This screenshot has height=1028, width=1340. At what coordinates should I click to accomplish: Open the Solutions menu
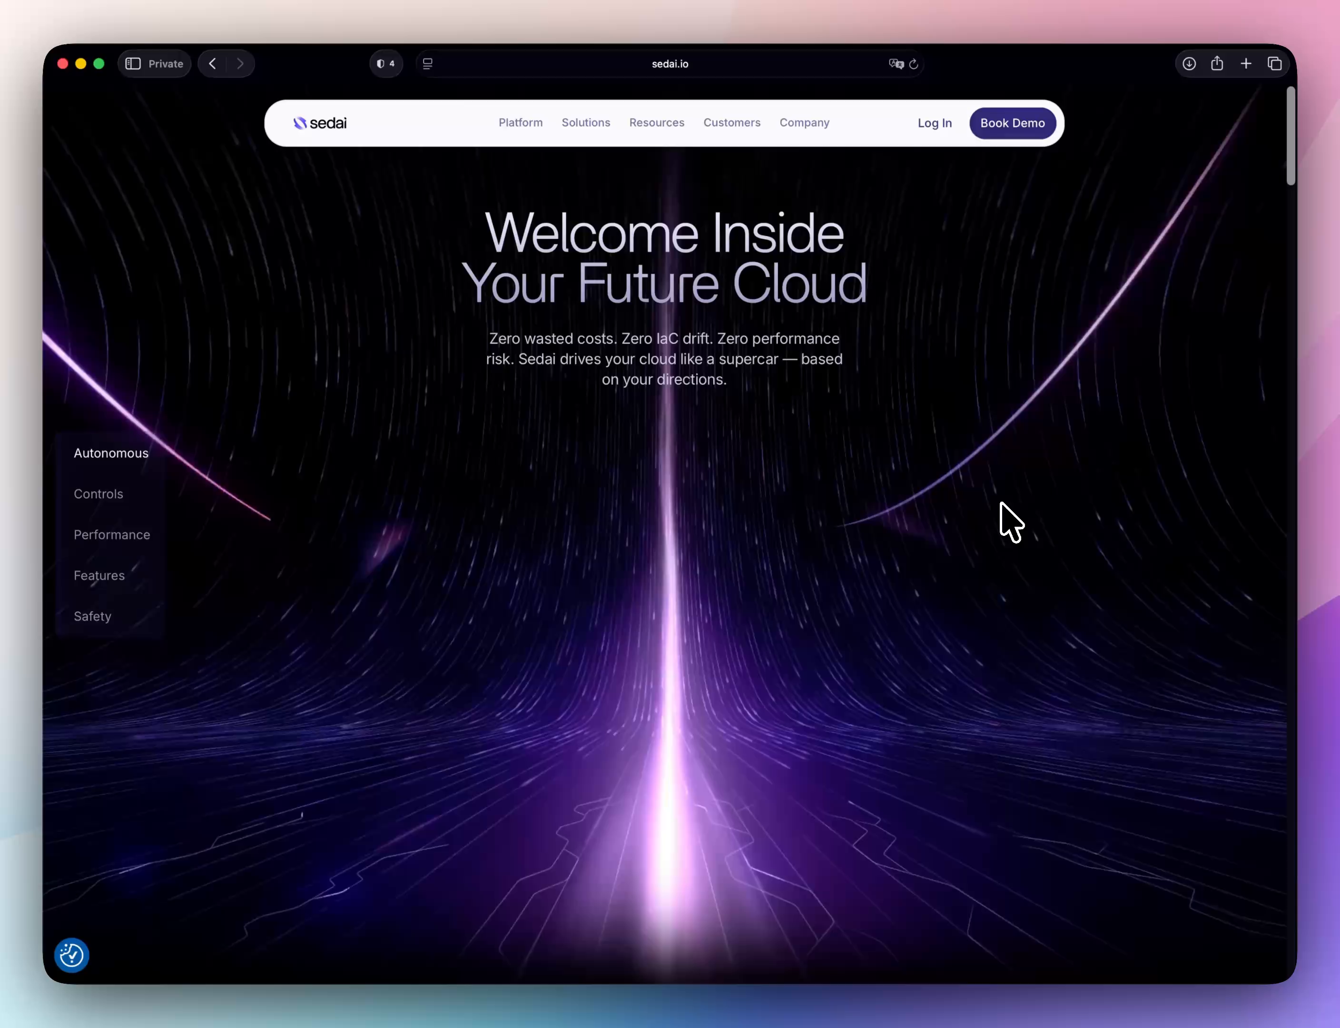pos(586,122)
